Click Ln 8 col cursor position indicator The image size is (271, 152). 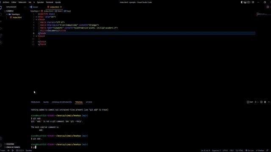click(x=205, y=151)
